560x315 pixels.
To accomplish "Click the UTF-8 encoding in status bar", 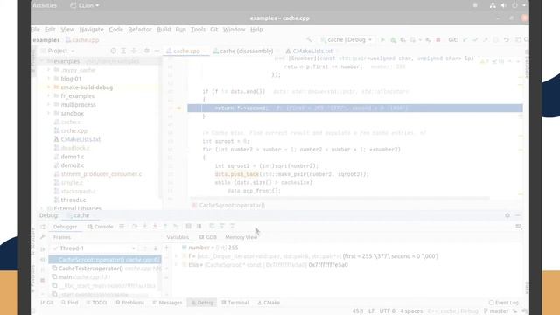I will (x=387, y=311).
